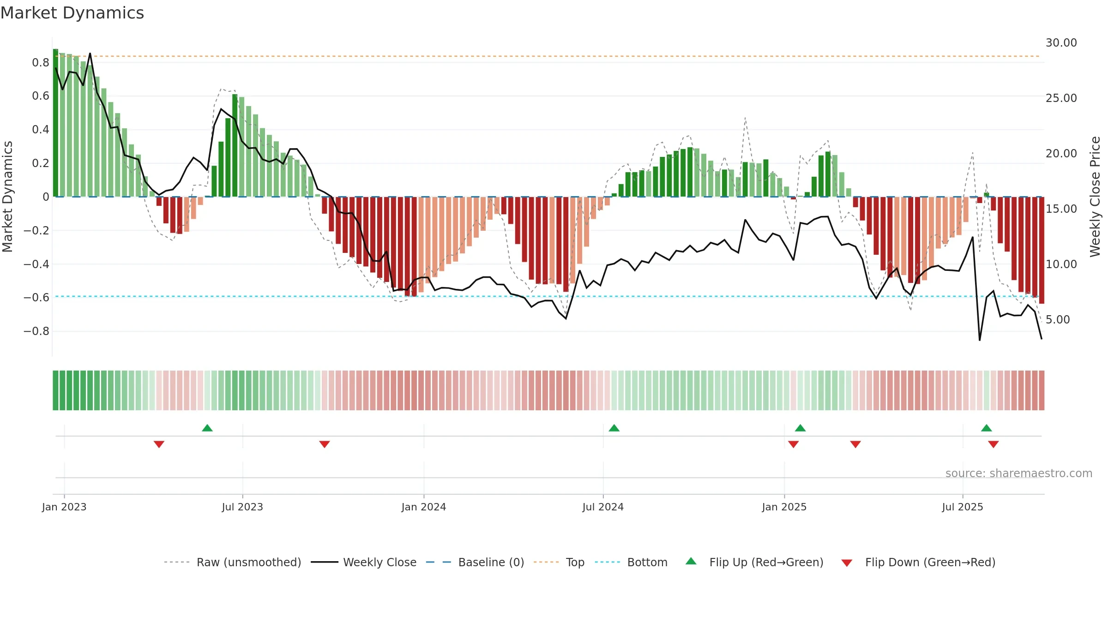Screen dimensions: 1108x623
Task: Toggle the Top legend entry
Action: 559,562
